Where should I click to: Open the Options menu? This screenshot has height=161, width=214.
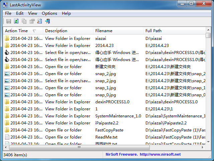point(49,13)
